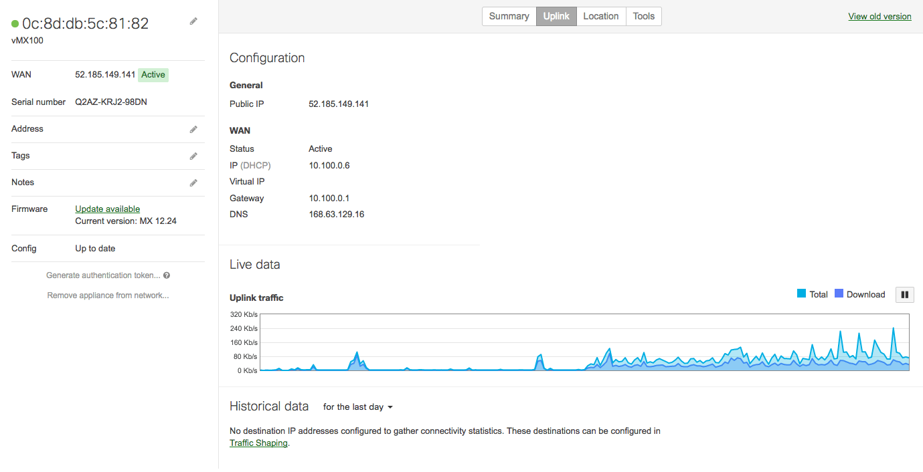Click the Tags edit pencil icon
Viewport: 923px width, 472px height.
pos(193,156)
